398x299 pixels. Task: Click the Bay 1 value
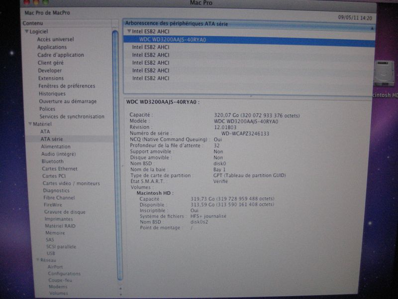coord(219,169)
